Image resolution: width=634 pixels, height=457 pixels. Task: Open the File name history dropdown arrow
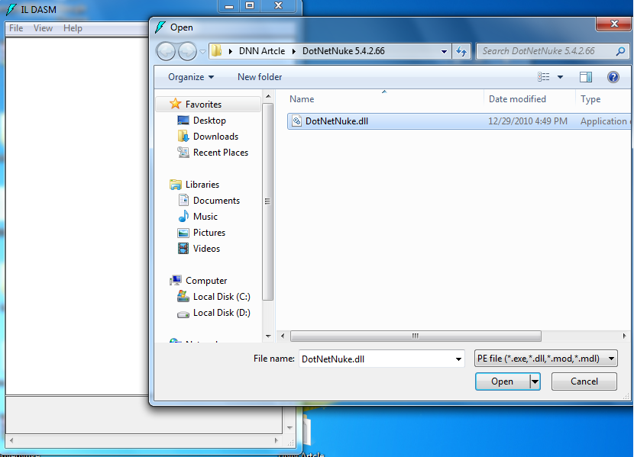click(x=458, y=359)
